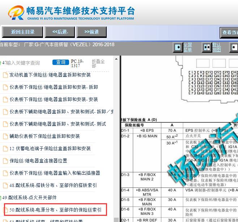238x222 pixels.
Task: Click document icon beside 12 伏蓄电池端子保险丝盒盖
Action: click(x=5, y=149)
